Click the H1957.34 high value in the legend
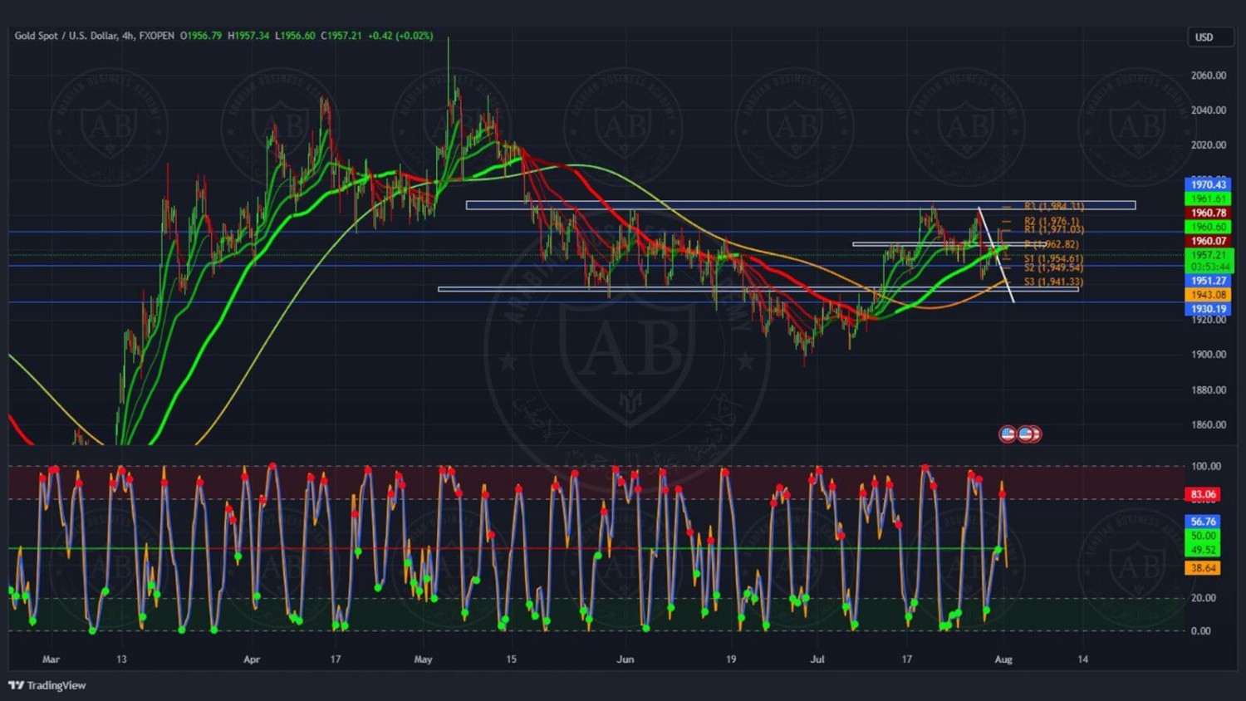Image resolution: width=1246 pixels, height=701 pixels. 248,36
